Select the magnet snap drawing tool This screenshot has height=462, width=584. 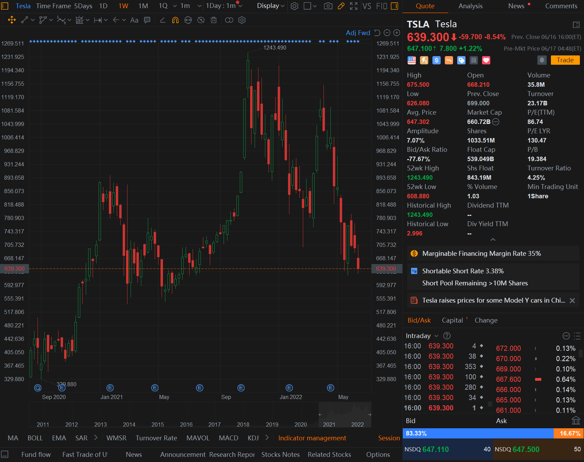(x=175, y=20)
